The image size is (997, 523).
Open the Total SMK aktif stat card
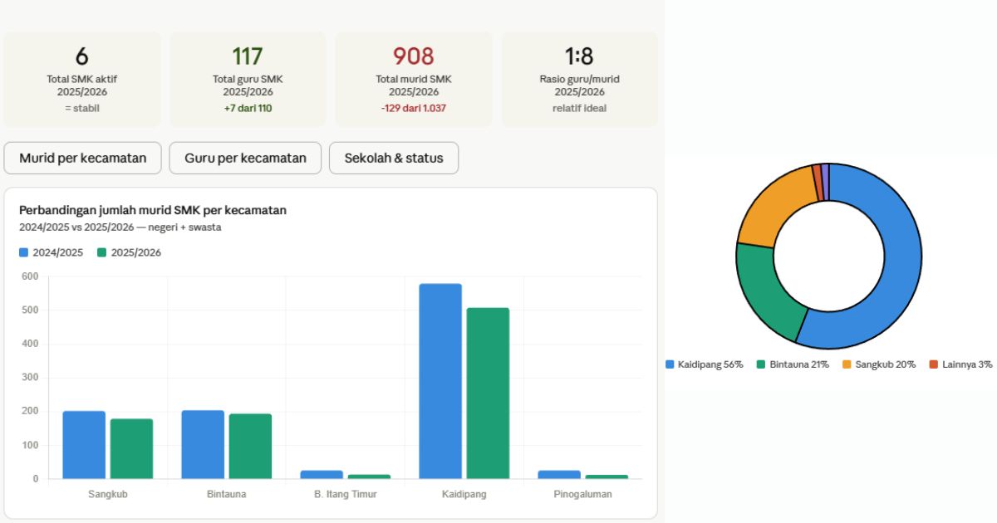(81, 80)
